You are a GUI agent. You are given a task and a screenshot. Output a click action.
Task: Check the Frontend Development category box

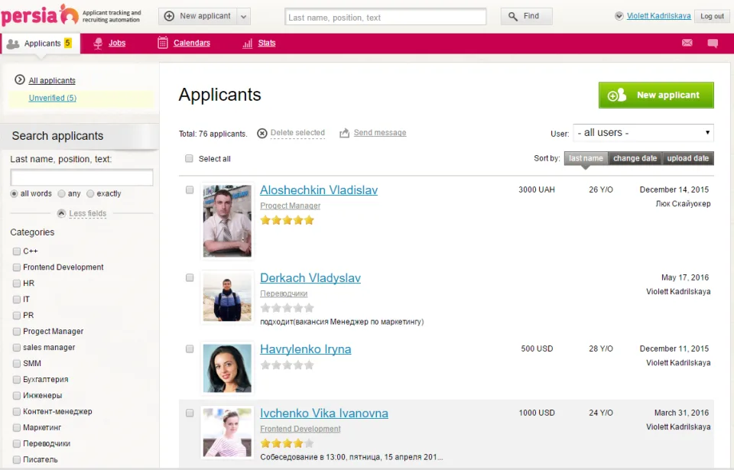17,267
